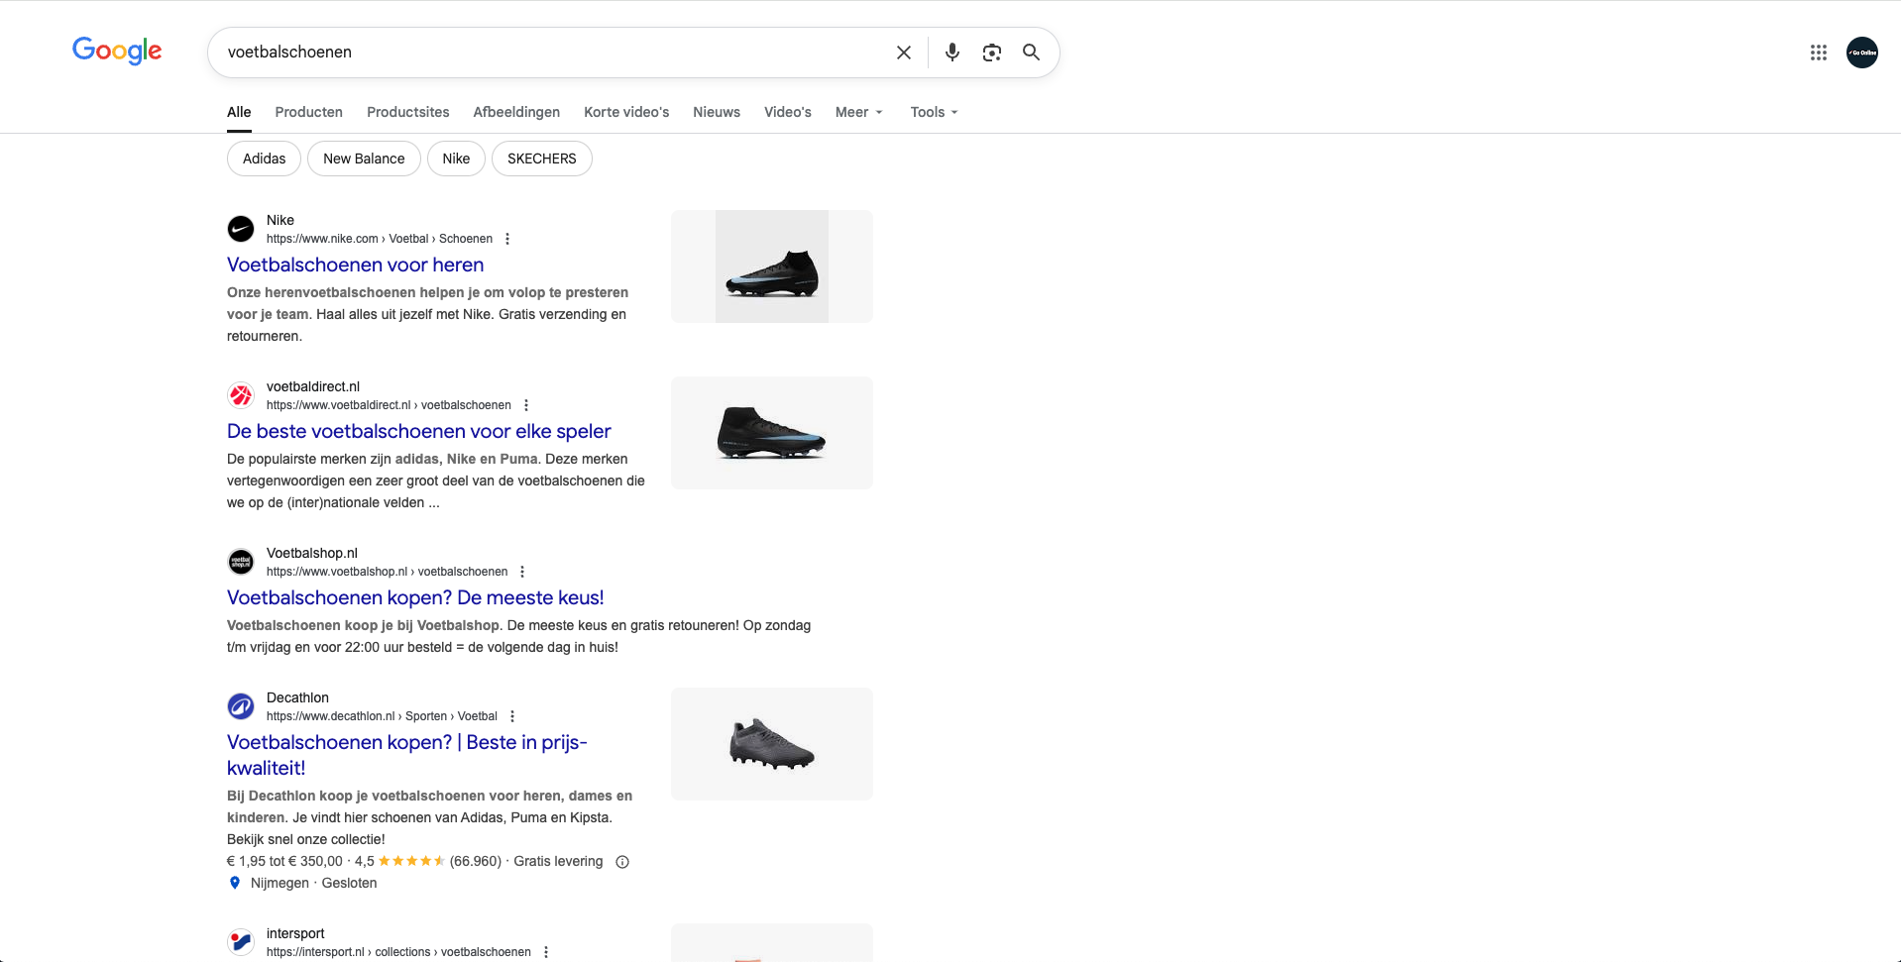Switch to the Afbeeldingen tab
The height and width of the screenshot is (962, 1901).
coord(516,112)
